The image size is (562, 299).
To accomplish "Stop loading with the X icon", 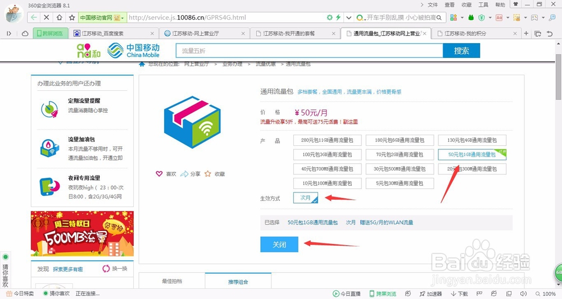I will 47,17.
